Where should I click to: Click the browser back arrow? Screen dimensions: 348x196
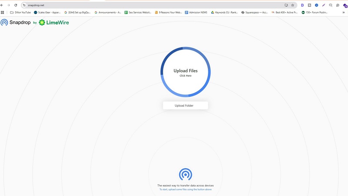point(3,5)
